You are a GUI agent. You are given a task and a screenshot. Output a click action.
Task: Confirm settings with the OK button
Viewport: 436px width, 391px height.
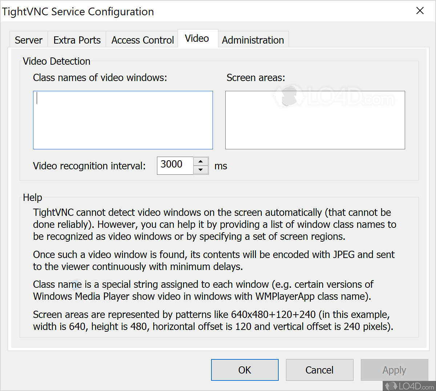[245, 370]
